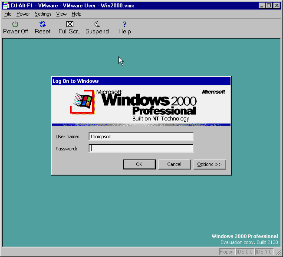Focus the User name field
The width and height of the screenshot is (283, 257).
pos(141,137)
